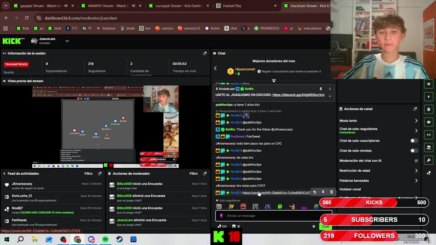Select the lightning bolt quick actions icon

[x=429, y=97]
